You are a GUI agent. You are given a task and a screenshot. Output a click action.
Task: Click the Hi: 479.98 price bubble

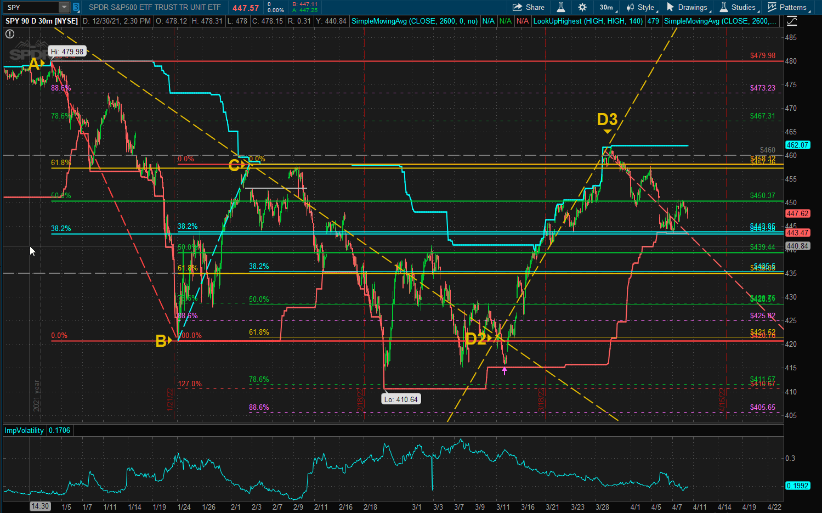pyautogui.click(x=67, y=52)
